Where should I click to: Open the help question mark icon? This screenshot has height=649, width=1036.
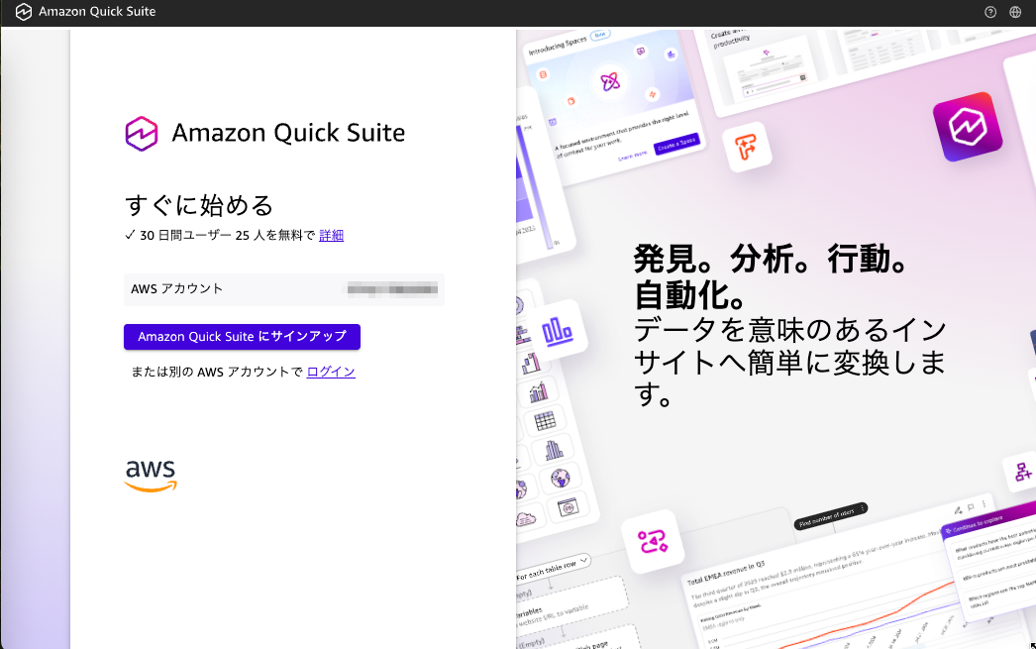click(990, 13)
